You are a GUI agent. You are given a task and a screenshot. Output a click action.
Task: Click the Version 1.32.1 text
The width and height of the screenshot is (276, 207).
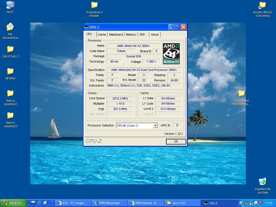coord(173,134)
